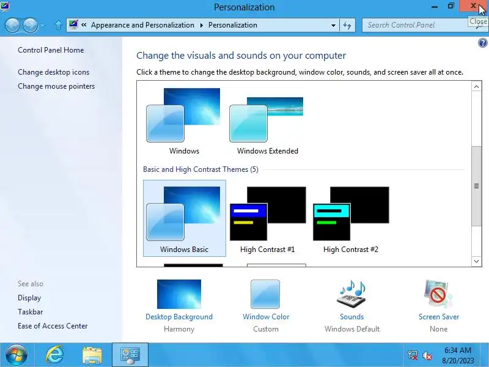Select the High Contrast #1 theme
The height and width of the screenshot is (367, 489).
267,218
